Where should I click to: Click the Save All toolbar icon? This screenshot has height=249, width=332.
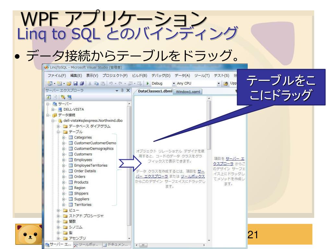click(82, 83)
